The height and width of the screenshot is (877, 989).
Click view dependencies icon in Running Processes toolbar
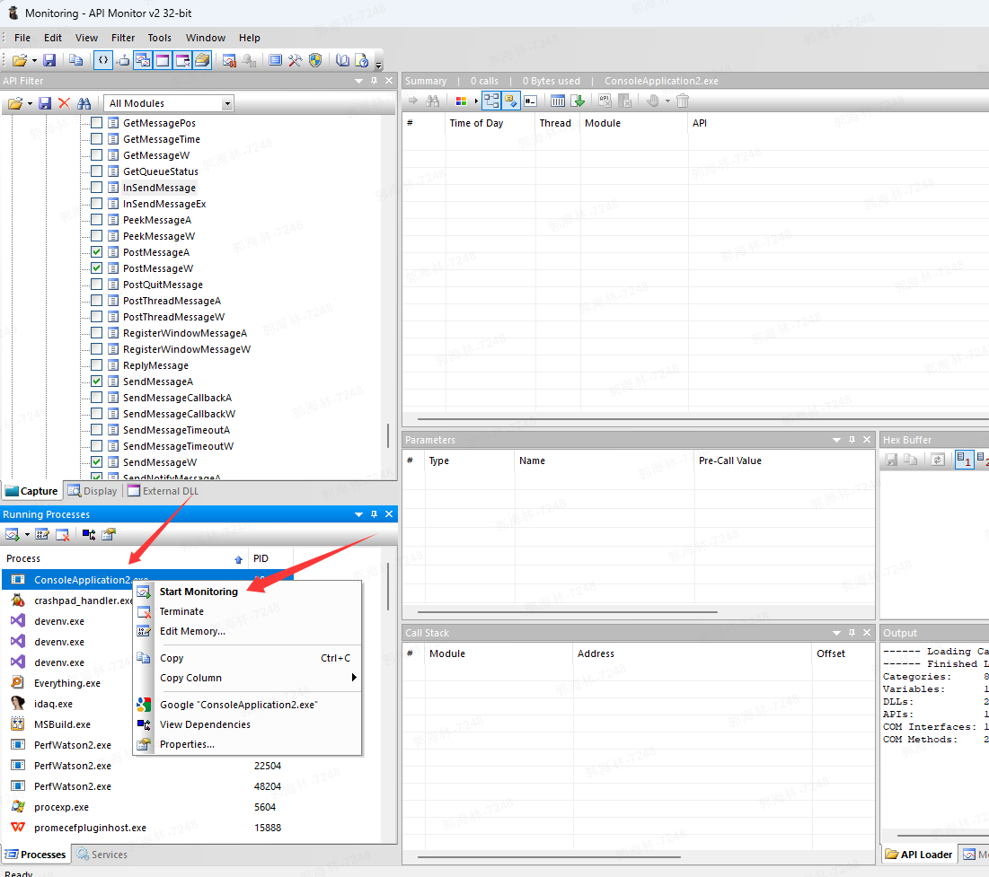89,535
